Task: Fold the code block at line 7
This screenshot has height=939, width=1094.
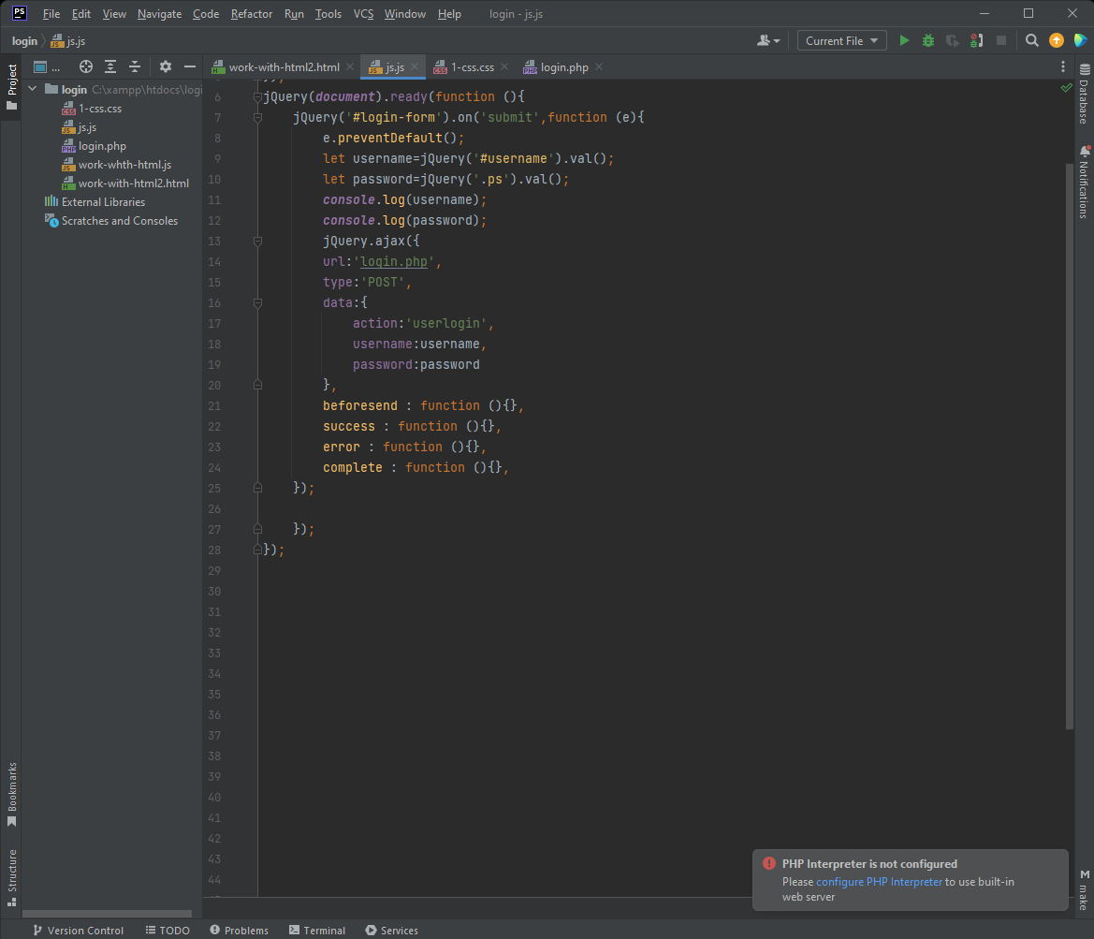Action: click(257, 117)
